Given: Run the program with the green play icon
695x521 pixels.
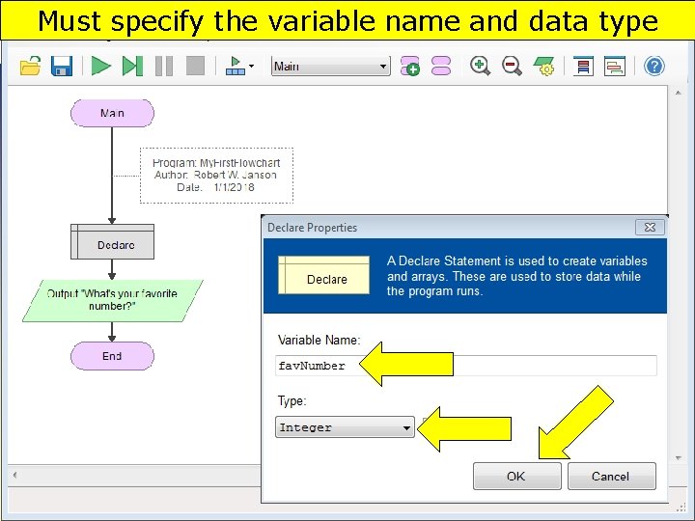Looking at the screenshot, I should click(101, 66).
